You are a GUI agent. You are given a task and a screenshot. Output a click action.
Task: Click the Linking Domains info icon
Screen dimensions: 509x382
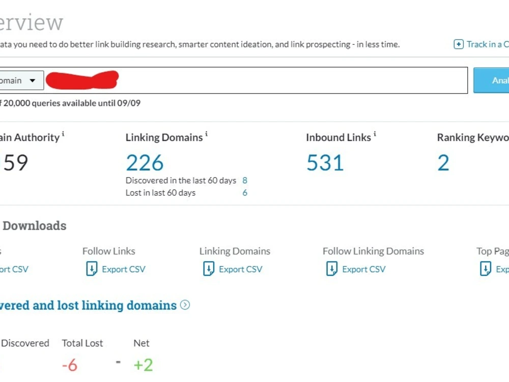tap(206, 133)
